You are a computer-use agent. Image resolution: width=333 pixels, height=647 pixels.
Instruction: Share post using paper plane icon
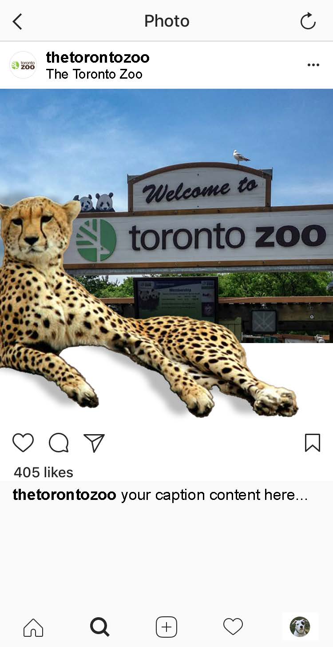(94, 443)
